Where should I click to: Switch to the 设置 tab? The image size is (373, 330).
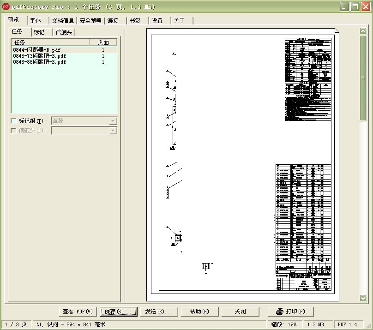(x=157, y=20)
